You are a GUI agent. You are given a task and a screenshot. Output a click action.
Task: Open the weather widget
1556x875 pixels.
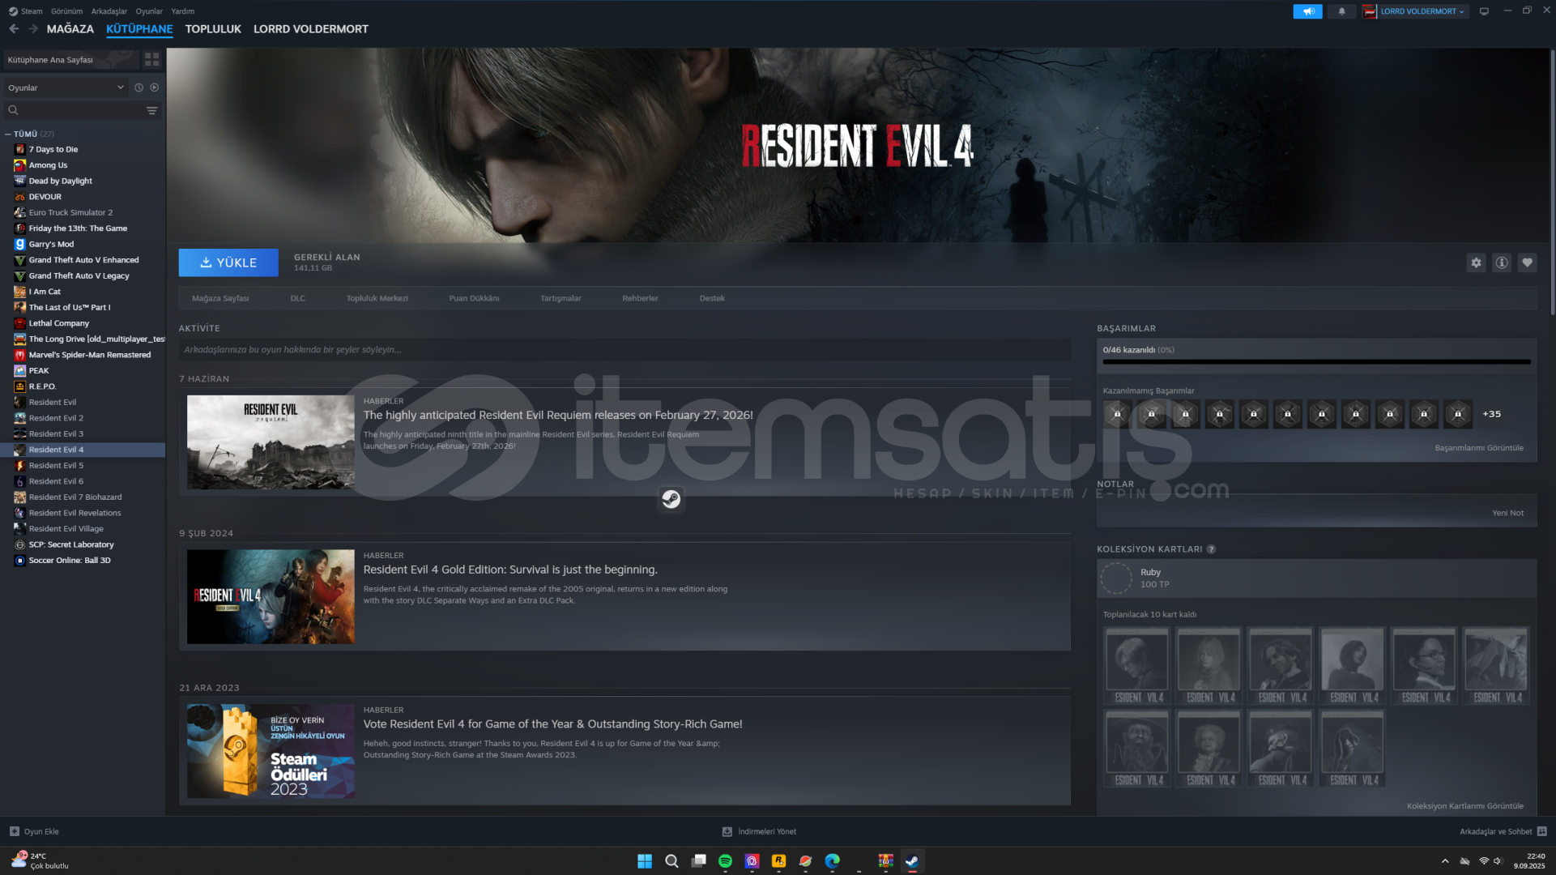[x=40, y=860]
